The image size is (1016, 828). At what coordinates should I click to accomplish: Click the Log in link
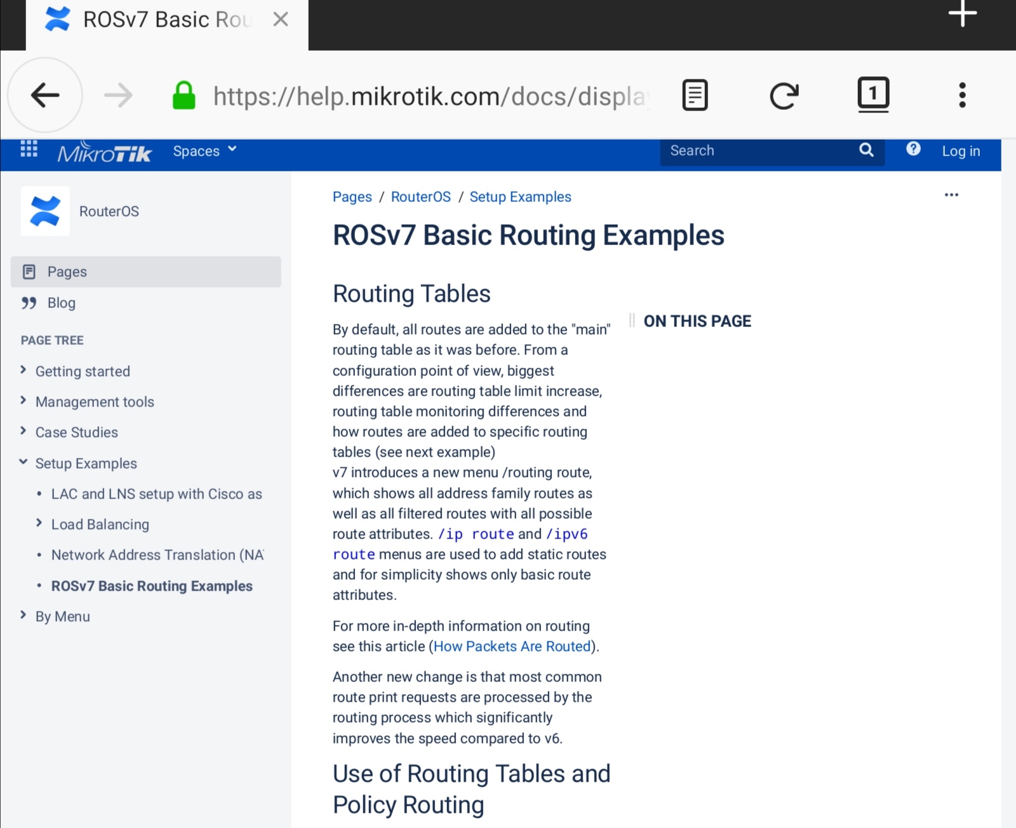tap(961, 151)
